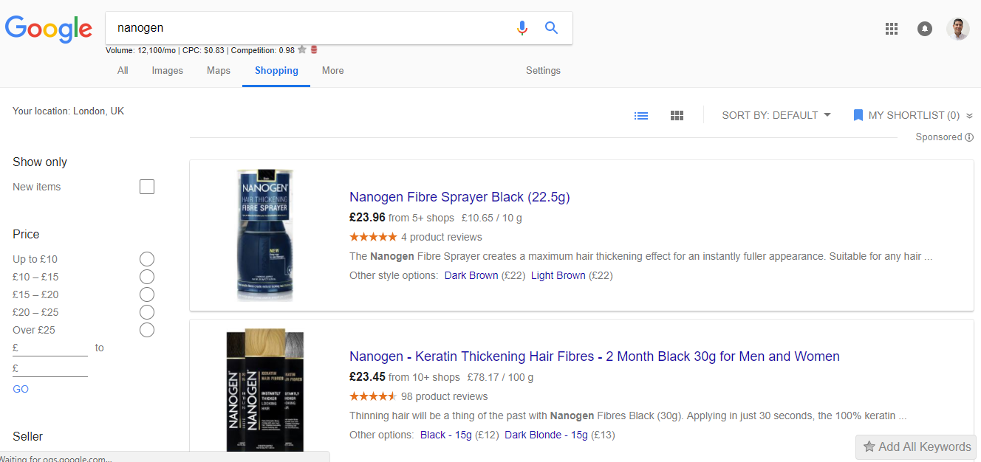
Task: Start voice search with microphone icon
Action: pos(522,28)
